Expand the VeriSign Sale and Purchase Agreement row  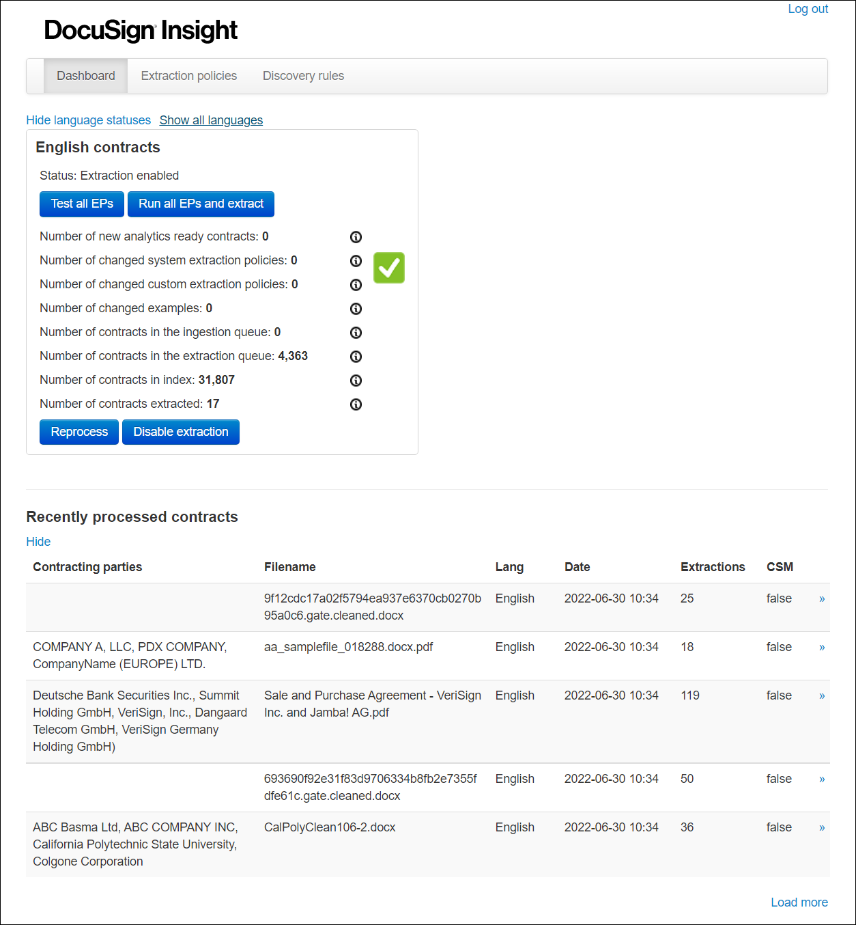coord(822,695)
